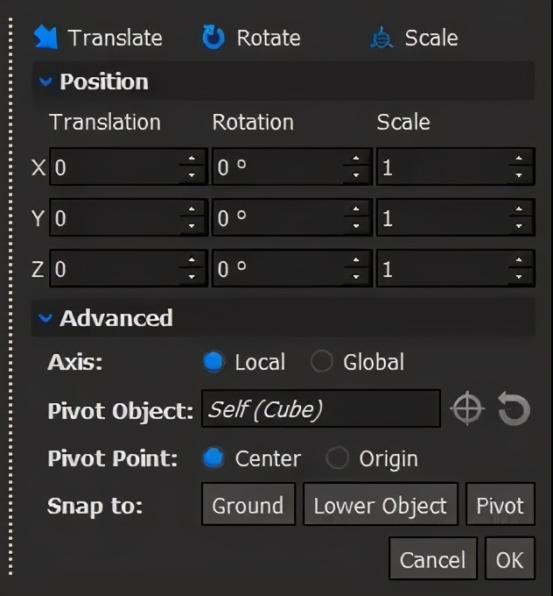
Task: Increase X translation with the up arrow
Action: (x=191, y=160)
